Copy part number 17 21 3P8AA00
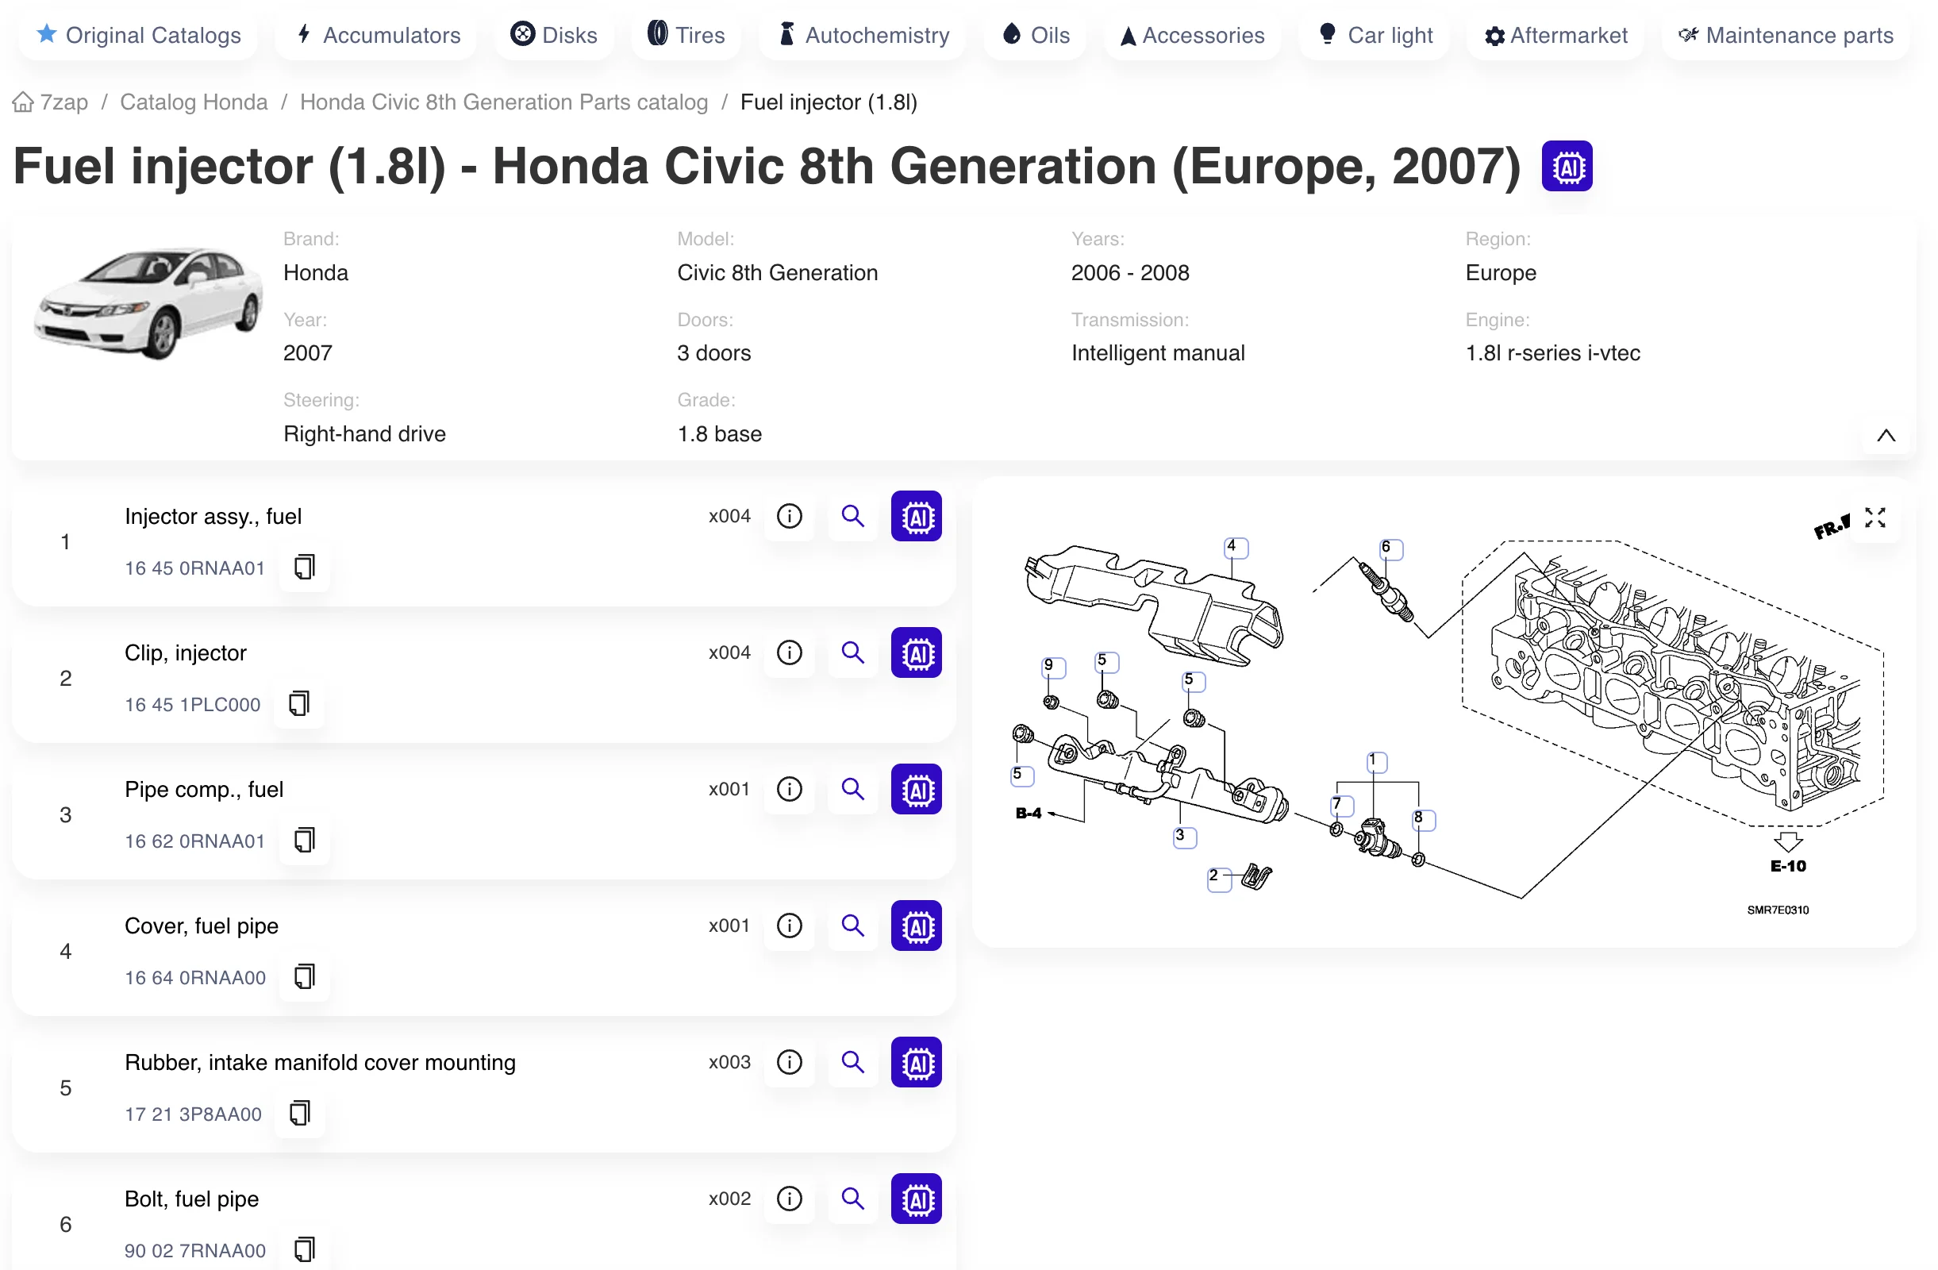Viewport: 1938px width, 1270px height. (299, 1114)
